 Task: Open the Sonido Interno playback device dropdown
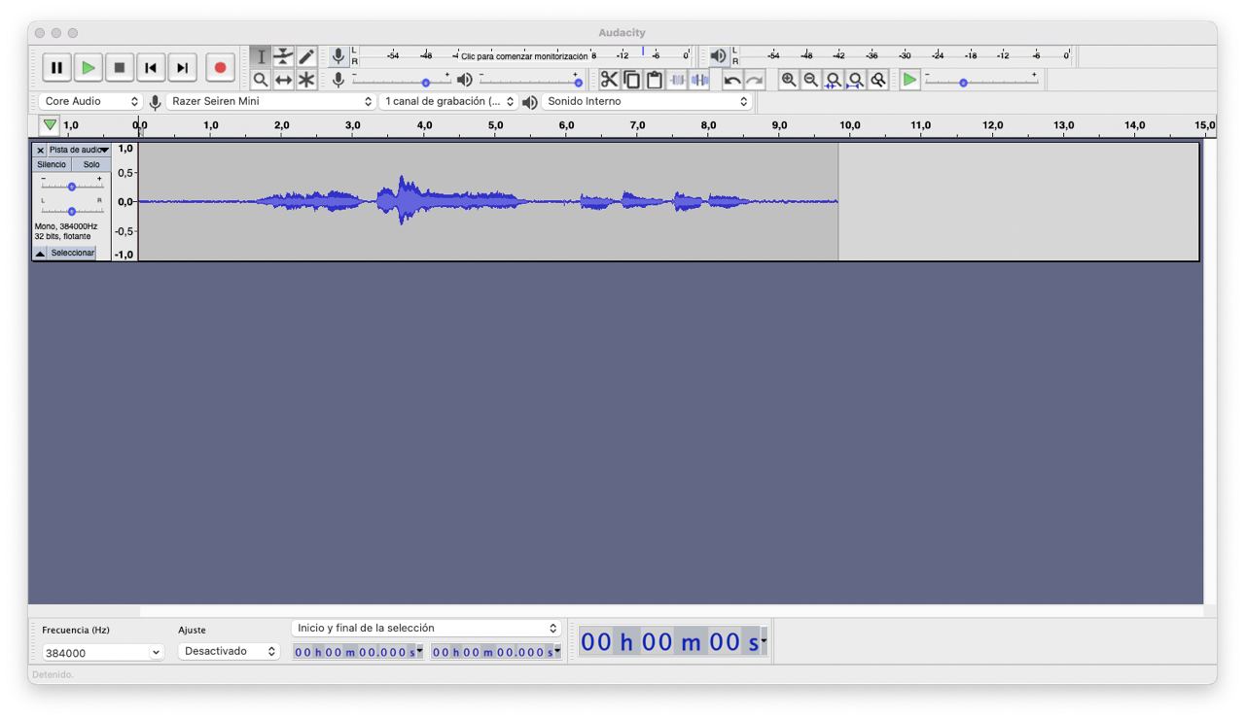[x=647, y=101]
